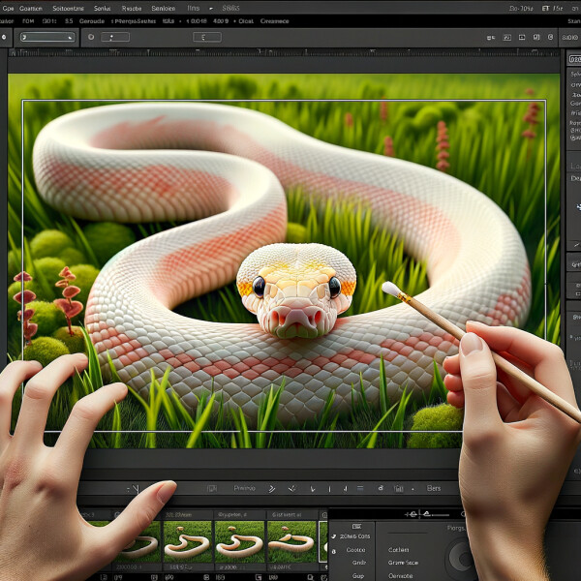Open the 'Rseabe' menu
This screenshot has height=581, width=581.
132,8
